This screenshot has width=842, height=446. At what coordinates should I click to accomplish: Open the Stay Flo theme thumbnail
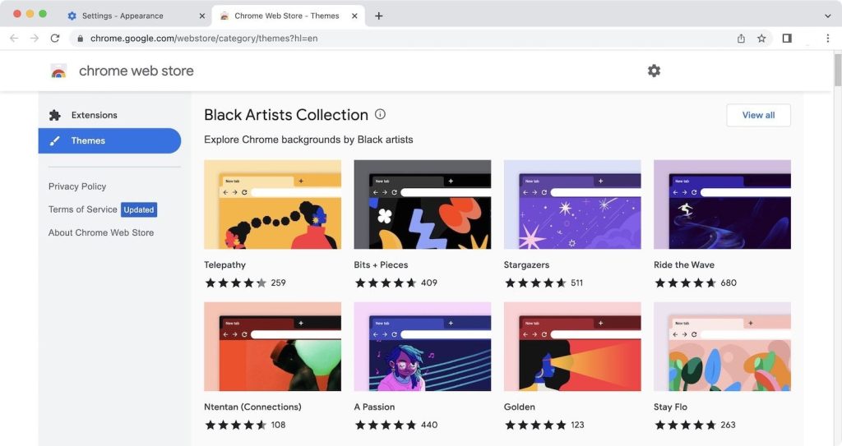pyautogui.click(x=722, y=347)
